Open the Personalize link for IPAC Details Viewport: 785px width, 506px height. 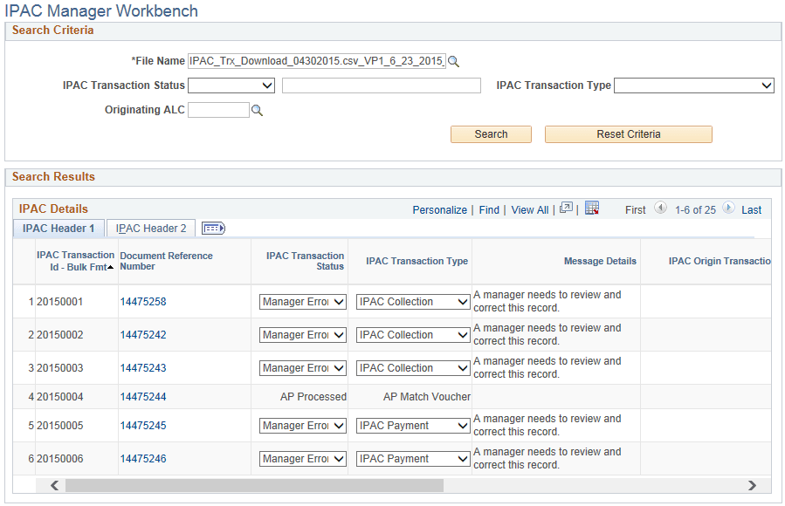439,209
